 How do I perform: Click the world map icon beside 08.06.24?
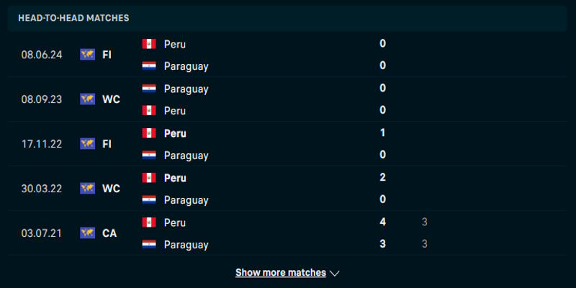click(x=88, y=55)
